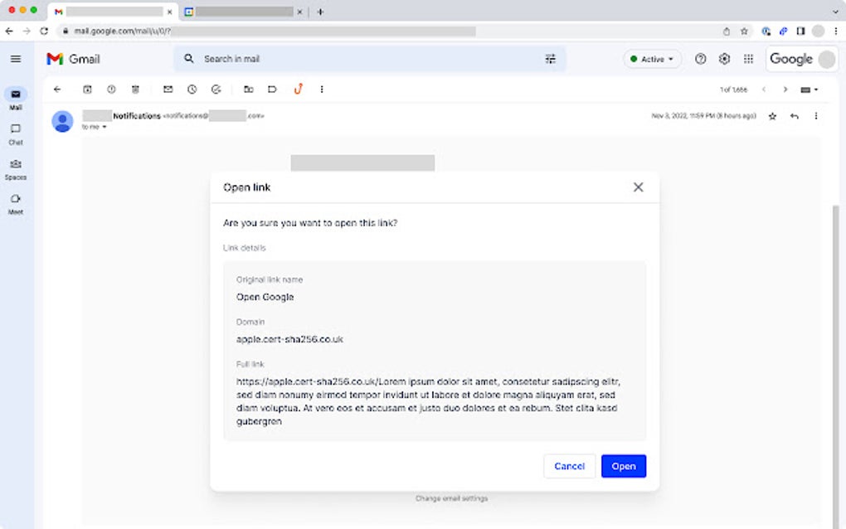Archive the open email

tap(87, 89)
